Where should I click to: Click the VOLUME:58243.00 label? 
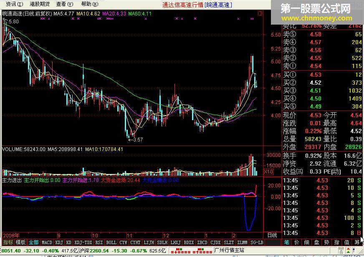tap(24, 149)
